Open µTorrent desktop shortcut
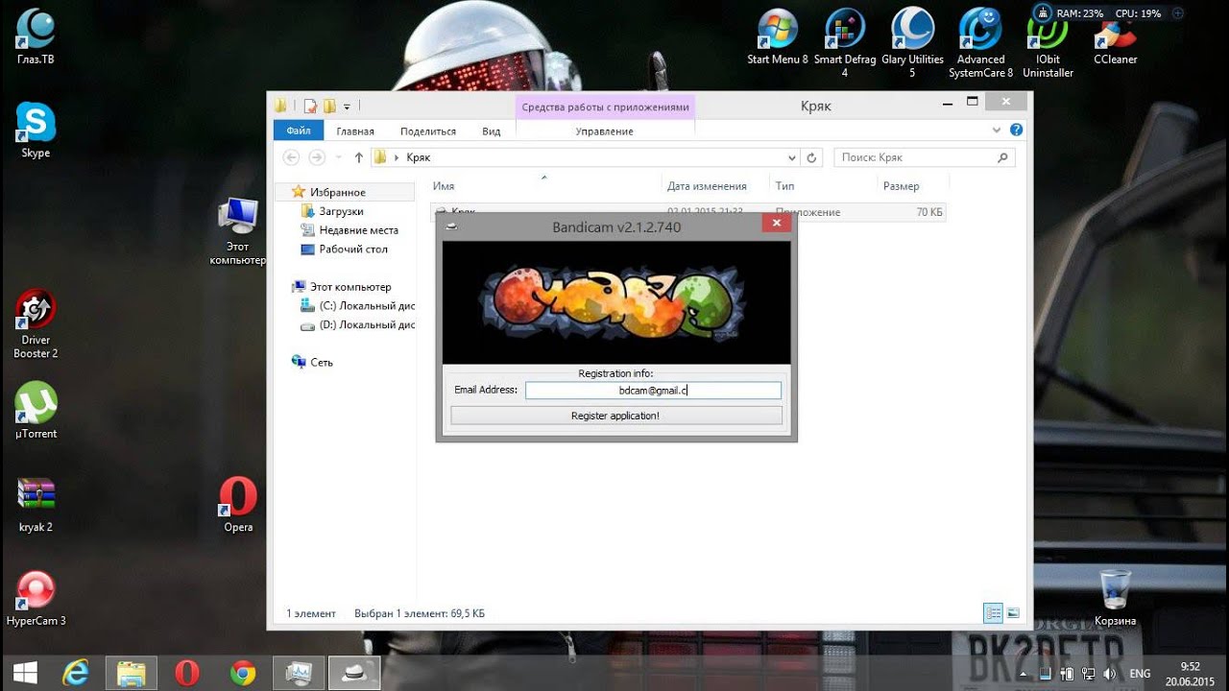This screenshot has height=691, width=1229. click(x=36, y=411)
